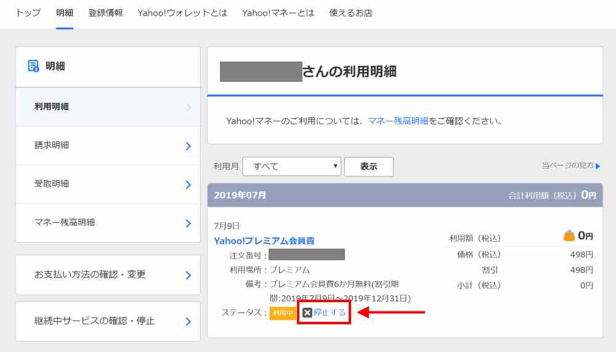Open 受取明細 sidebar item
This screenshot has width=616, height=352.
pos(108,184)
